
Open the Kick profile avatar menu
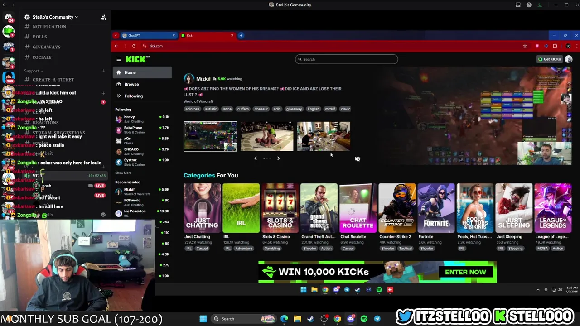point(568,59)
